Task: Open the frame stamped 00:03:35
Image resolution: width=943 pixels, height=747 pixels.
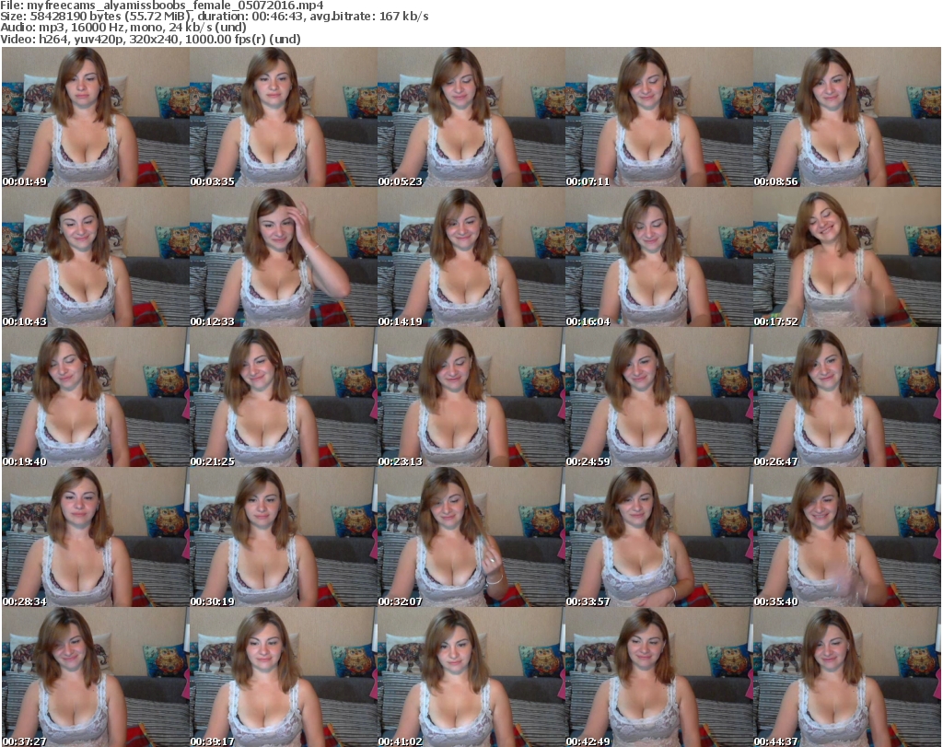Action: 284,117
